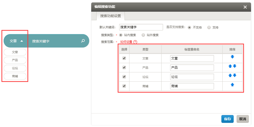Move 论坛 row up with arrow
254x127 pixels.
pyautogui.click(x=230, y=75)
